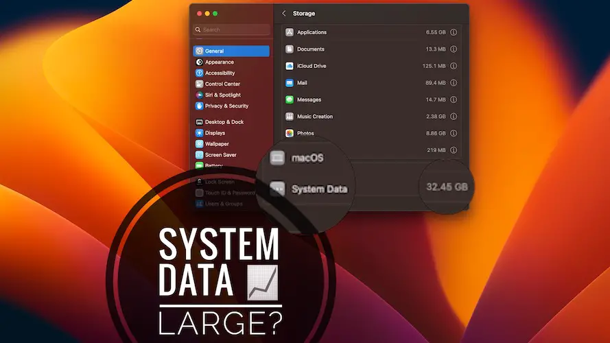Click the 32.45 GB System Data value
Viewport: 610px width, 343px height.
click(447, 187)
